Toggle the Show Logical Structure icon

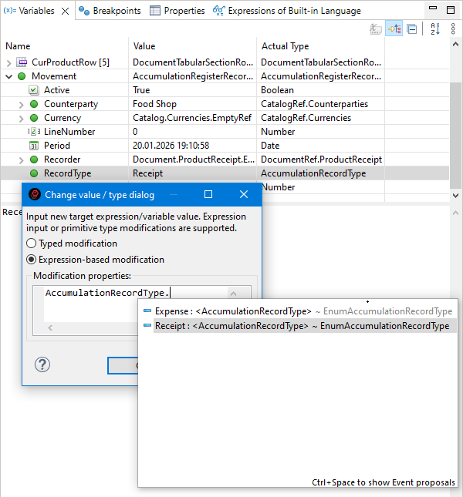pyautogui.click(x=394, y=29)
